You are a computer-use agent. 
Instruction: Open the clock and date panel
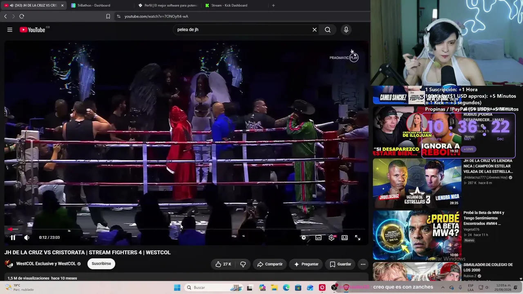(x=503, y=287)
